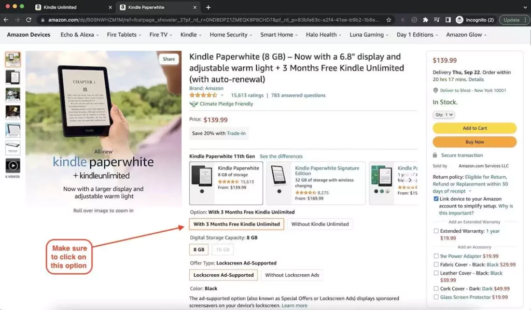Viewport: 531px width, 310px height.
Task: Choose Lockscreen Ad-Supported offer type
Action: pyautogui.click(x=223, y=275)
